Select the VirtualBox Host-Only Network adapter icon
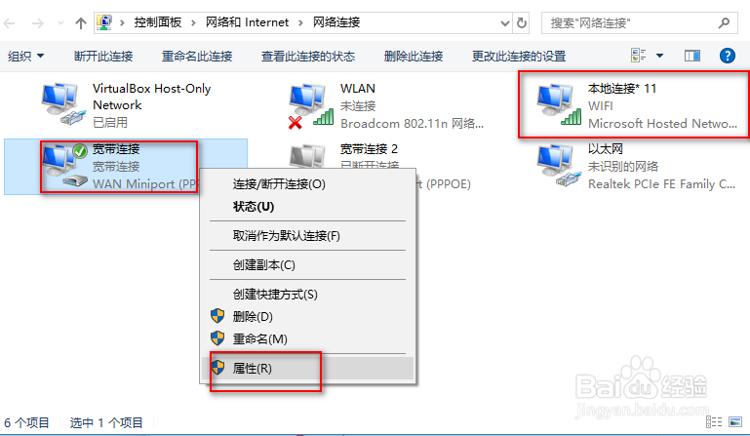This screenshot has height=436, width=750. (x=63, y=103)
